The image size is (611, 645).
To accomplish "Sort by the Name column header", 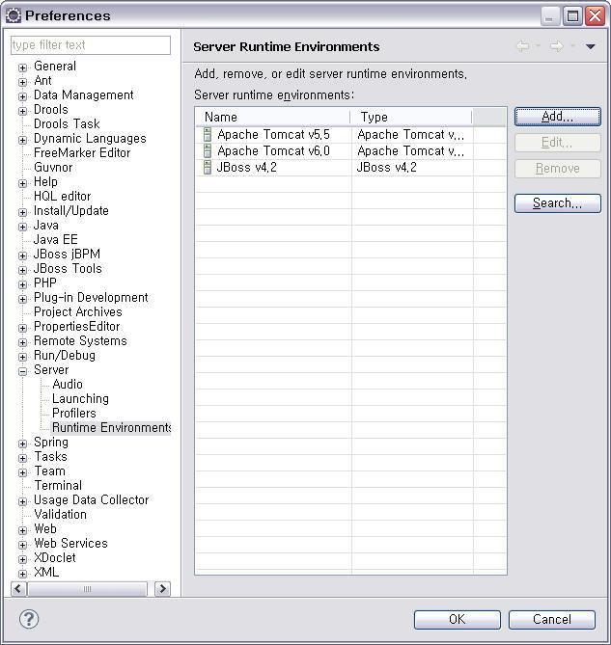I will pos(272,118).
